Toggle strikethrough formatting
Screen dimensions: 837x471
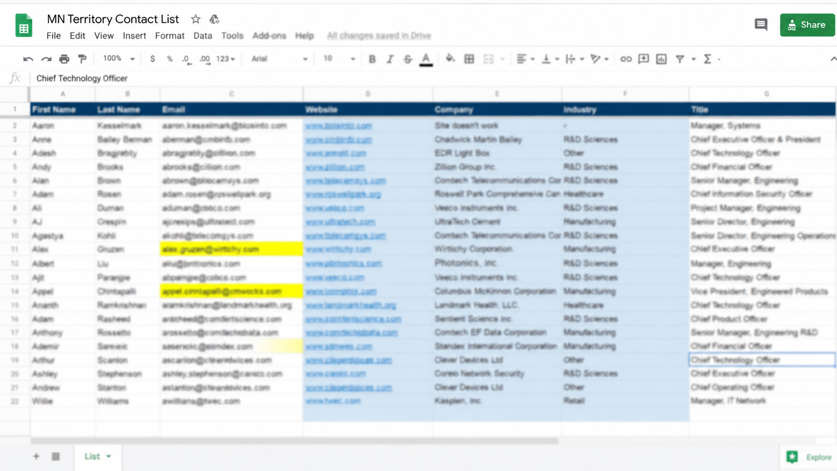click(407, 59)
